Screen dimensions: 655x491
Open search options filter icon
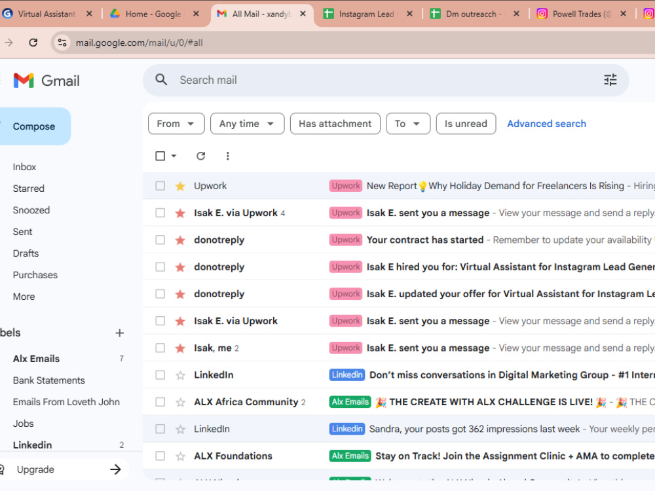610,80
